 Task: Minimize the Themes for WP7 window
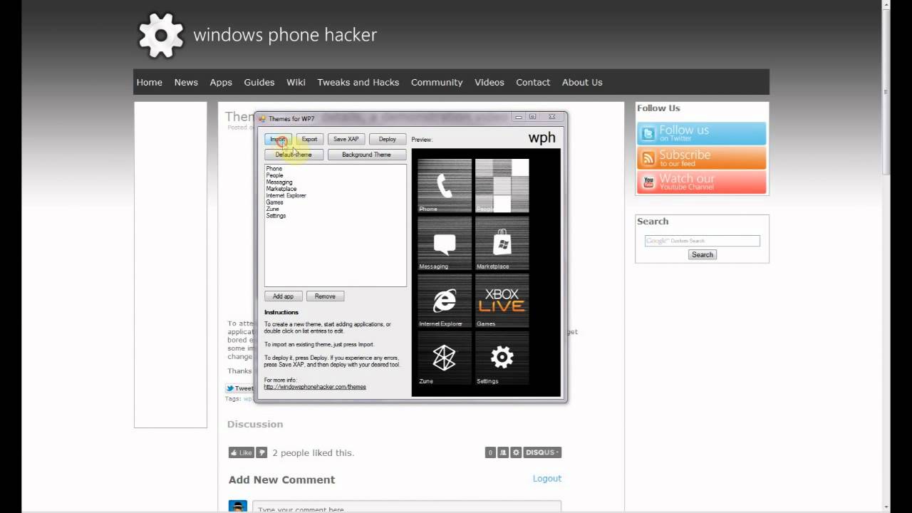(519, 117)
